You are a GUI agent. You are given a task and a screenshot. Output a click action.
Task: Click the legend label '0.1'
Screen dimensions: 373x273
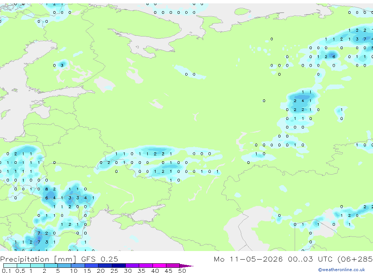pyautogui.click(x=6, y=271)
